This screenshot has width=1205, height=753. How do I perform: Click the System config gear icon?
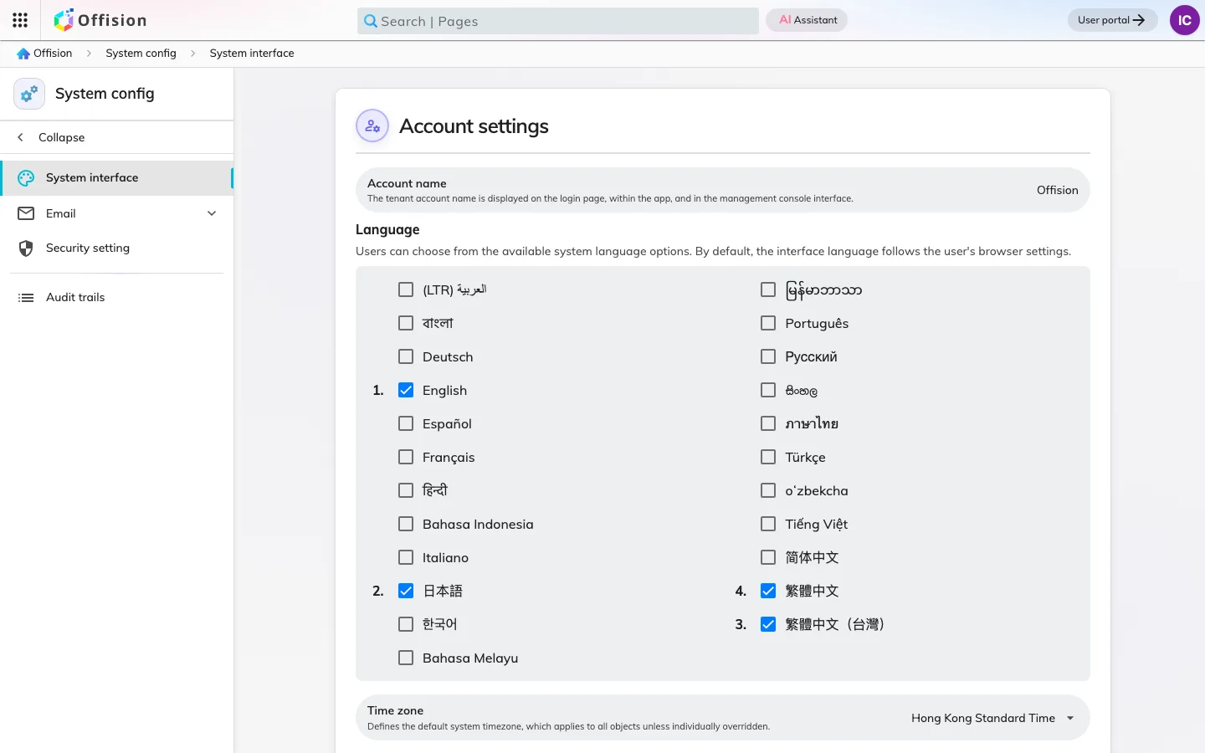29,94
